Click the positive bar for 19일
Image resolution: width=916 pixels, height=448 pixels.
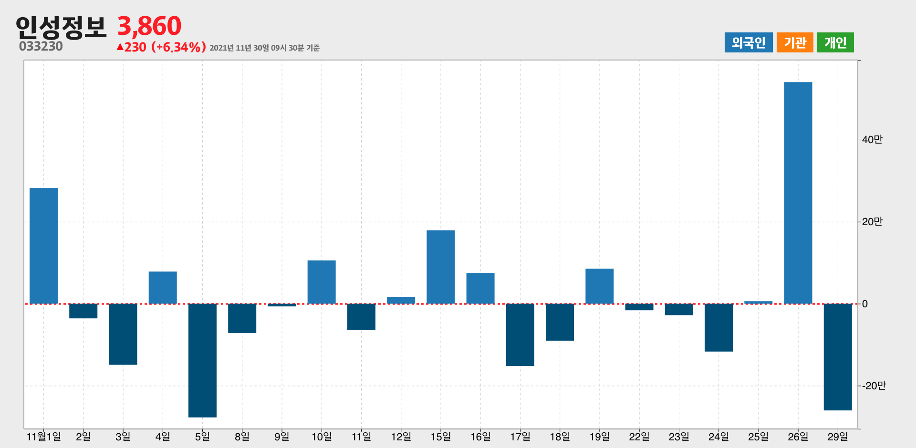click(600, 286)
